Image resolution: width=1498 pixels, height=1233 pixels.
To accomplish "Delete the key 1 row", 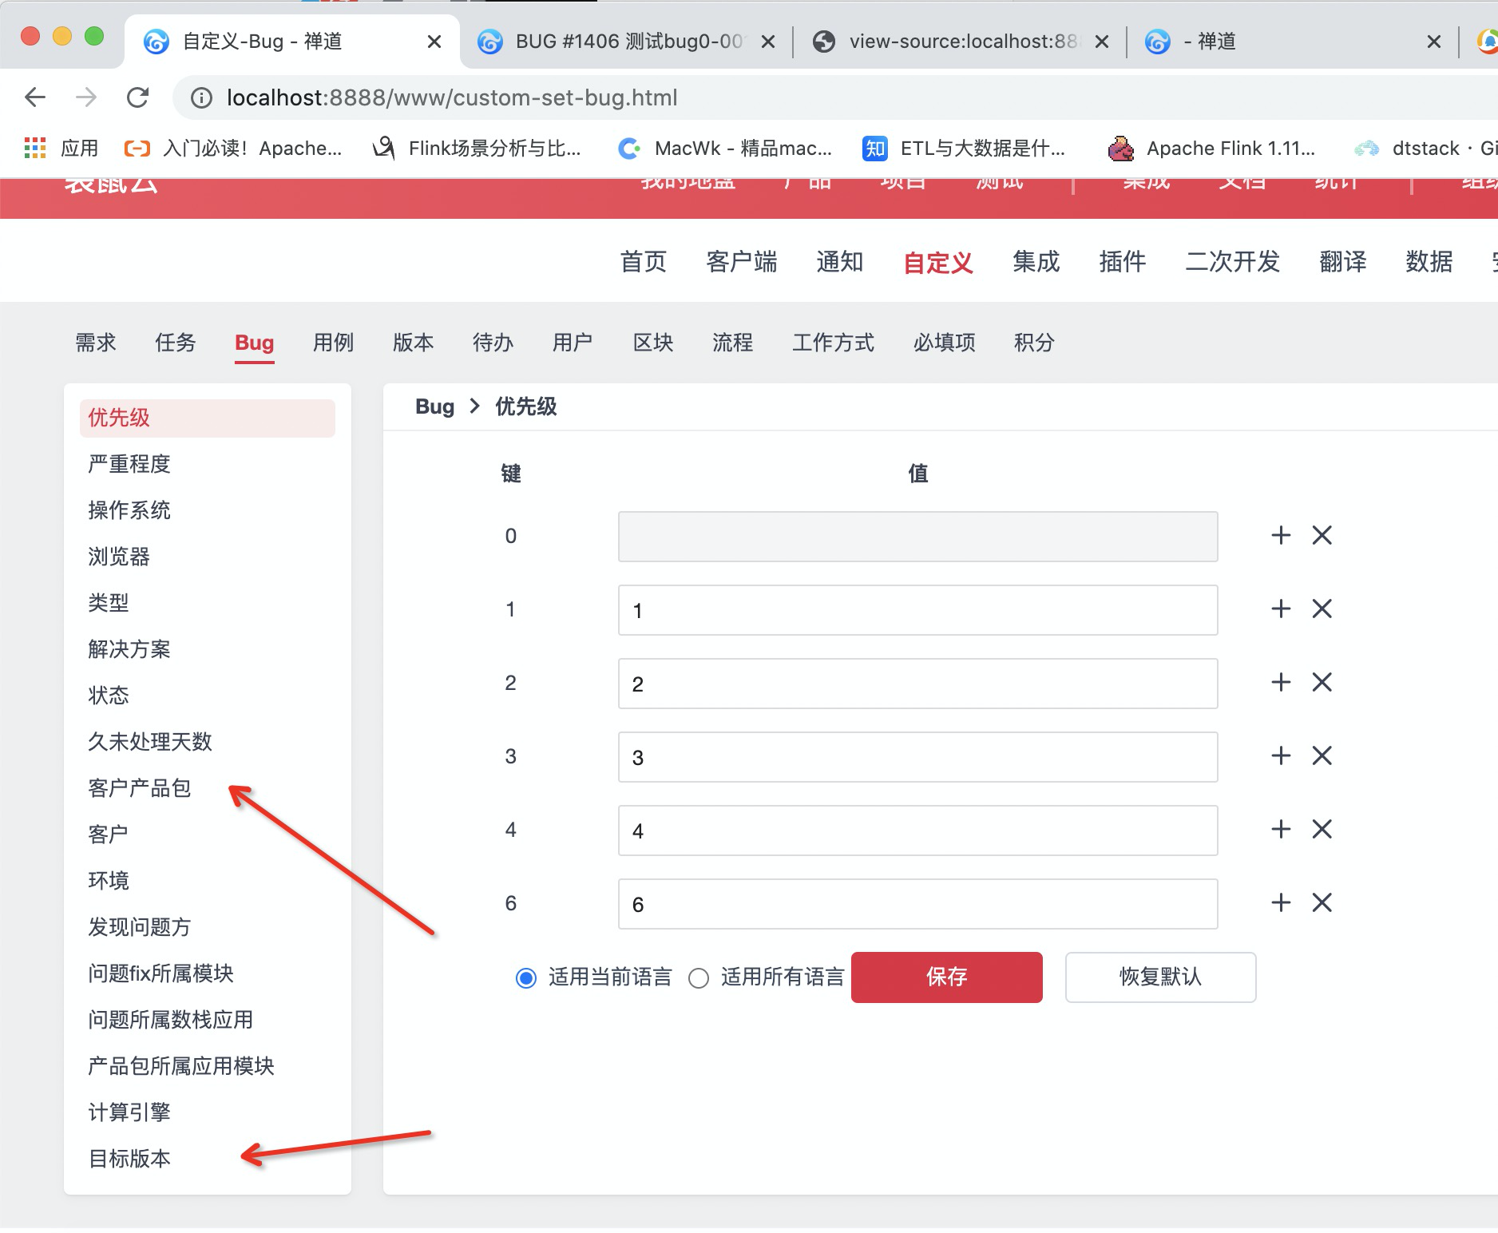I will pos(1322,609).
